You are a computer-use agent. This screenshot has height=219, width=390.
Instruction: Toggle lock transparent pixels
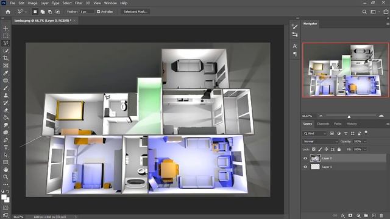coord(314,149)
